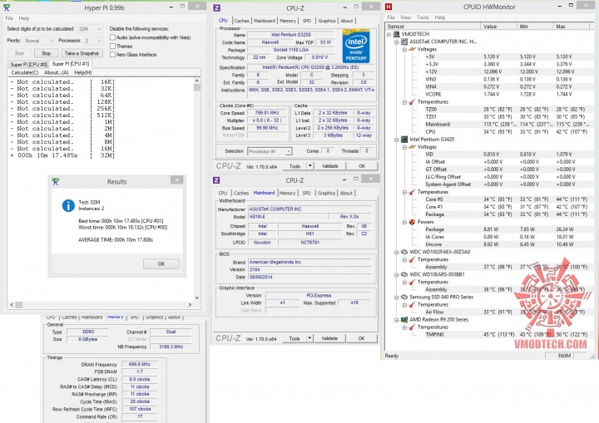Click the Tools button in upper CPU-Z
This screenshot has width=599, height=423.
point(295,166)
